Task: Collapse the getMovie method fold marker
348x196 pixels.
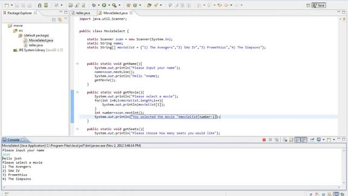Action: coord(77,92)
